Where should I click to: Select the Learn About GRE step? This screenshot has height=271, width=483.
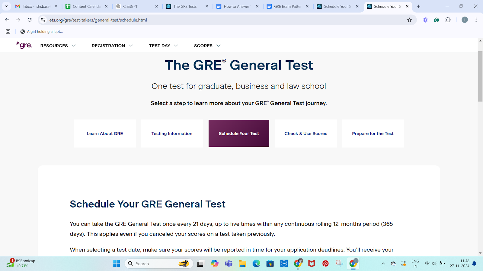point(105,133)
